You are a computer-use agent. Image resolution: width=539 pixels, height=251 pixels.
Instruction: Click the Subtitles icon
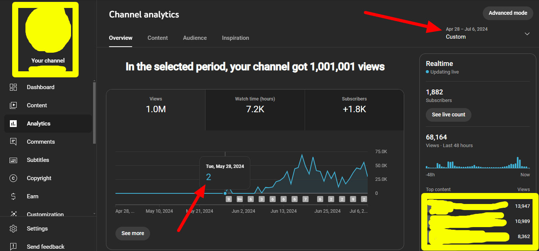coord(13,160)
